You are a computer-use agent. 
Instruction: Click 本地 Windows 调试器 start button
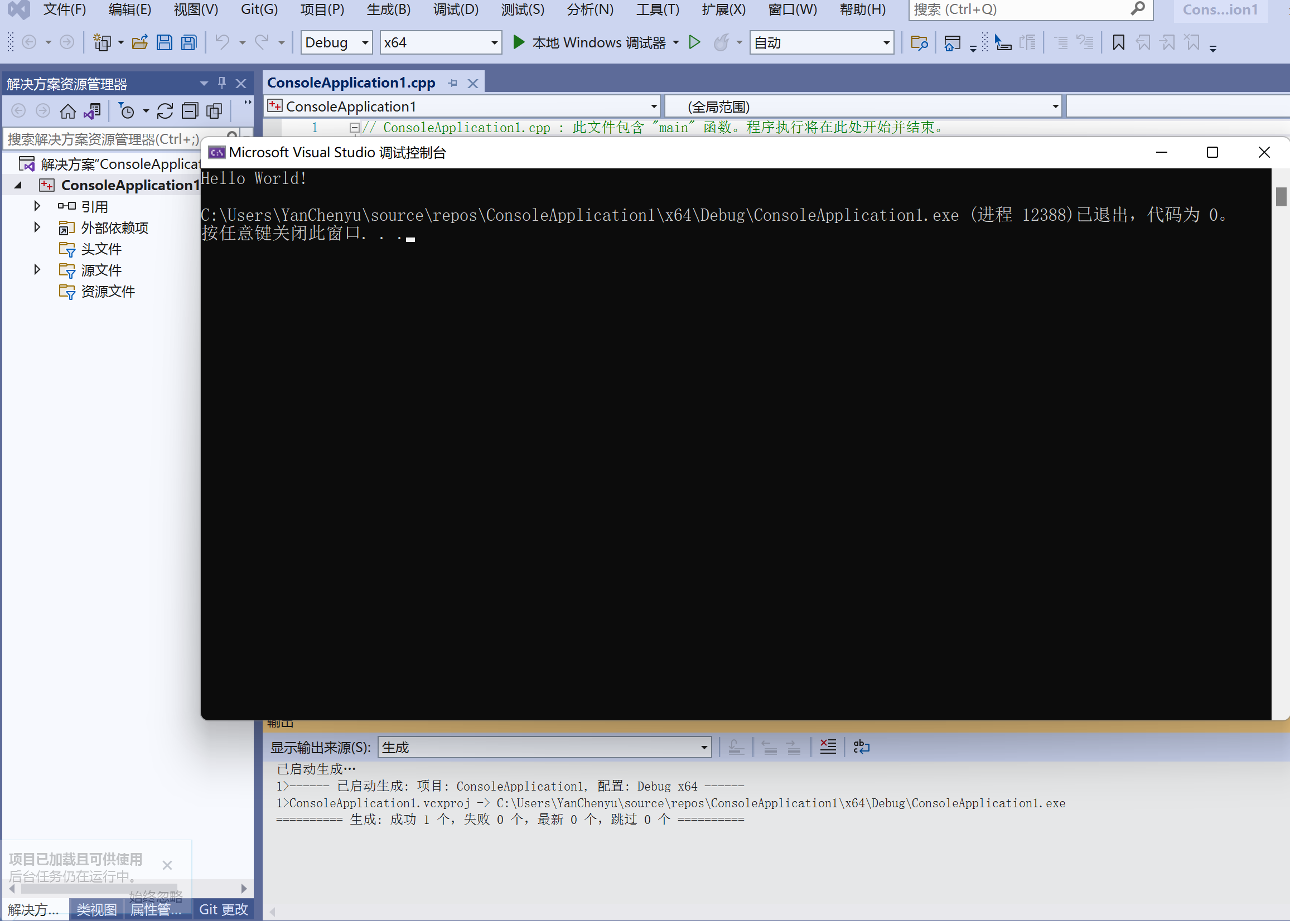click(x=590, y=42)
